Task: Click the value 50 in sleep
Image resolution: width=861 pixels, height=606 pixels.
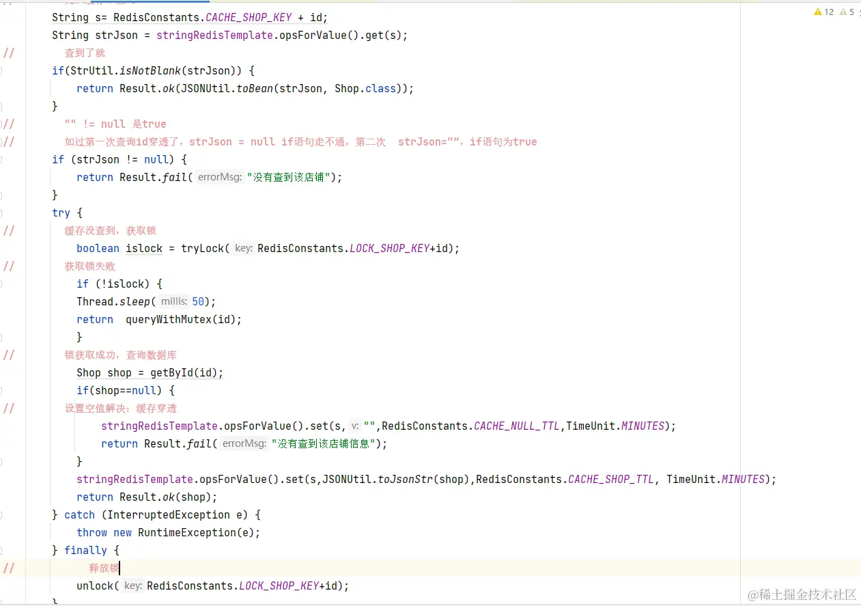Action: tap(198, 301)
